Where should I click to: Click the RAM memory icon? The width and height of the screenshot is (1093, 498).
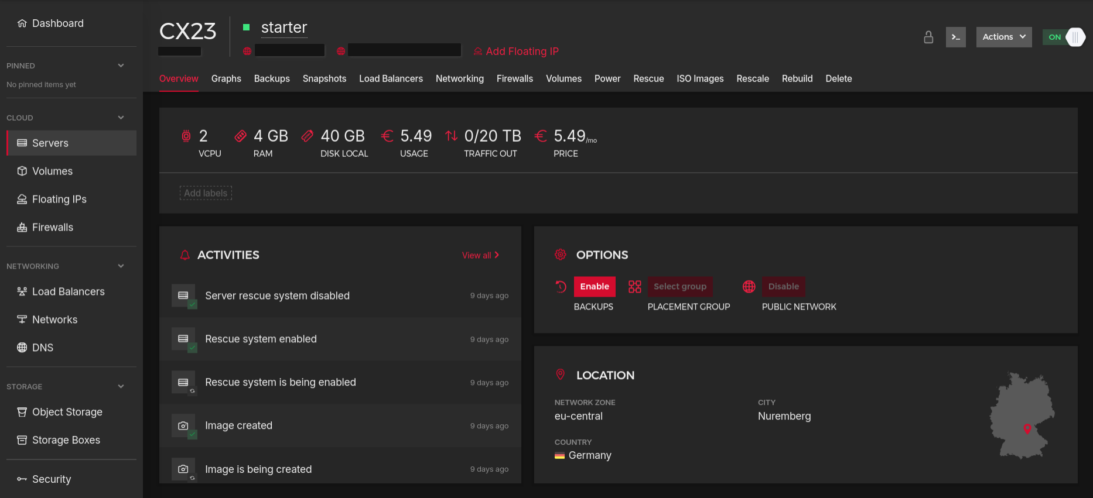coord(241,136)
